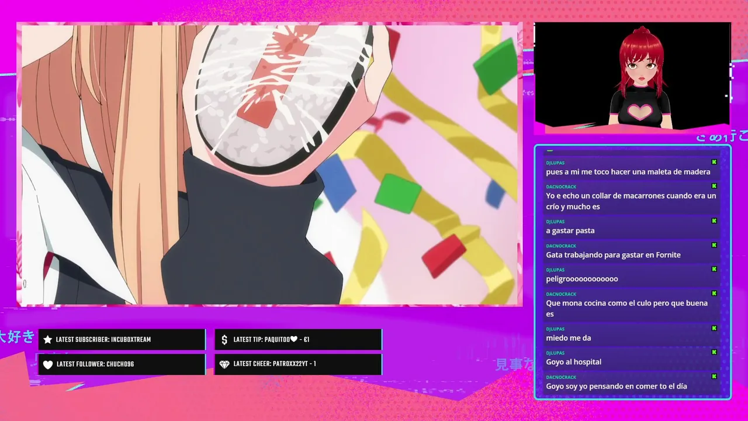
Task: Click green badge on 'pues a mi me toco' message
Action: pyautogui.click(x=714, y=162)
